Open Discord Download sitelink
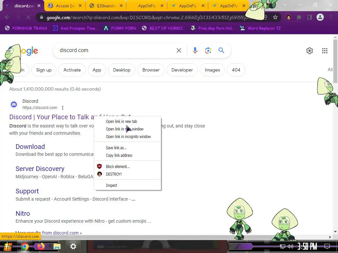This screenshot has height=253, width=338. pyautogui.click(x=30, y=147)
